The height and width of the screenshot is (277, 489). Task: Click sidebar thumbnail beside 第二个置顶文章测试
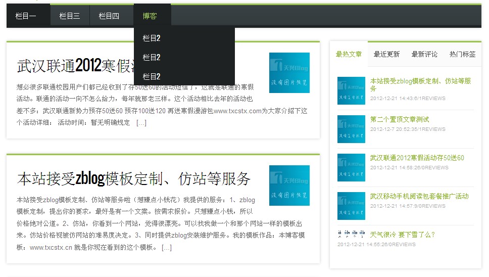pyautogui.click(x=351, y=129)
